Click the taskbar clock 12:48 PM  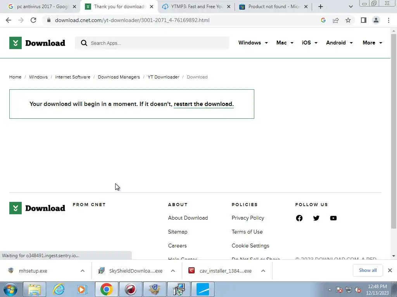tap(377, 290)
